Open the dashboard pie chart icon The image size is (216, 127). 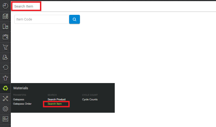5,6
